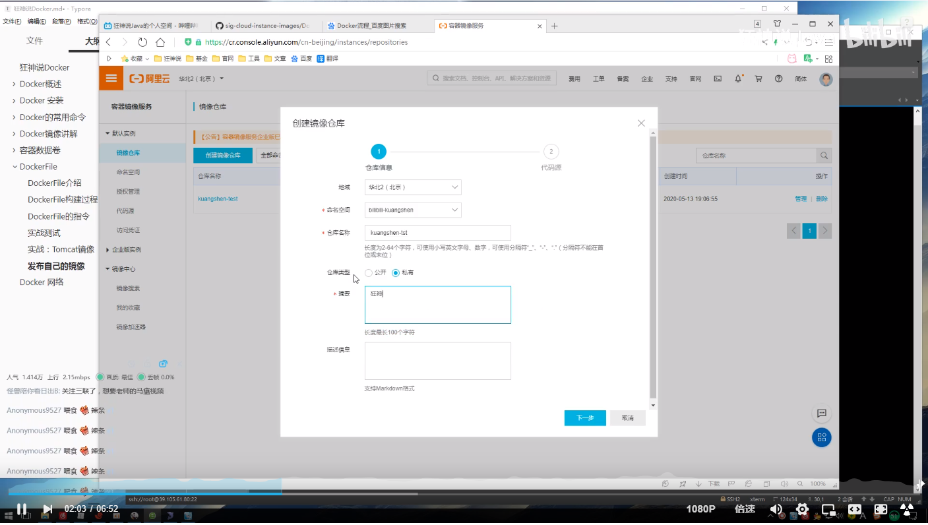928x525 pixels.
Task: Expand the Docker 安装 outline item
Action: 15,101
